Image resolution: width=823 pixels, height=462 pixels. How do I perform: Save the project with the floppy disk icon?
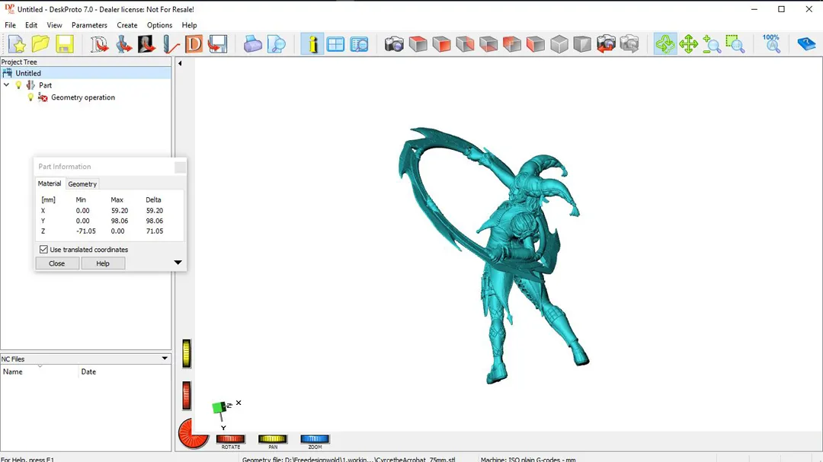pos(65,45)
